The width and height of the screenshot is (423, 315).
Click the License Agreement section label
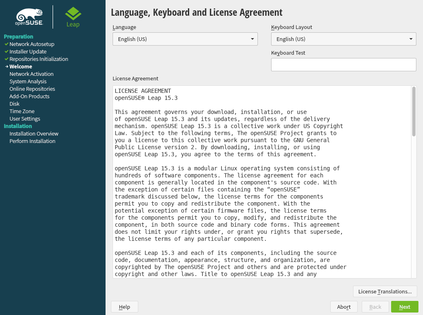pyautogui.click(x=135, y=78)
